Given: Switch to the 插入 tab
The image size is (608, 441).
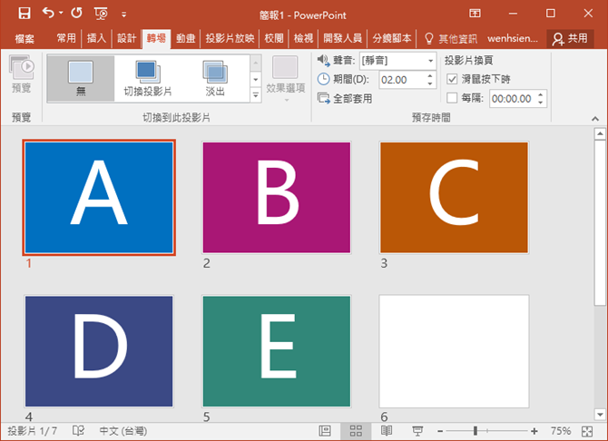Looking at the screenshot, I should 96,38.
